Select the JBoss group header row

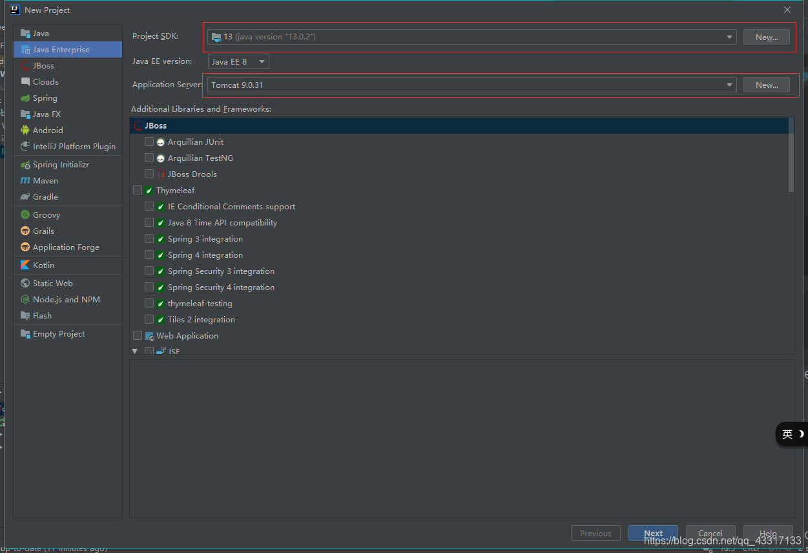coord(459,126)
